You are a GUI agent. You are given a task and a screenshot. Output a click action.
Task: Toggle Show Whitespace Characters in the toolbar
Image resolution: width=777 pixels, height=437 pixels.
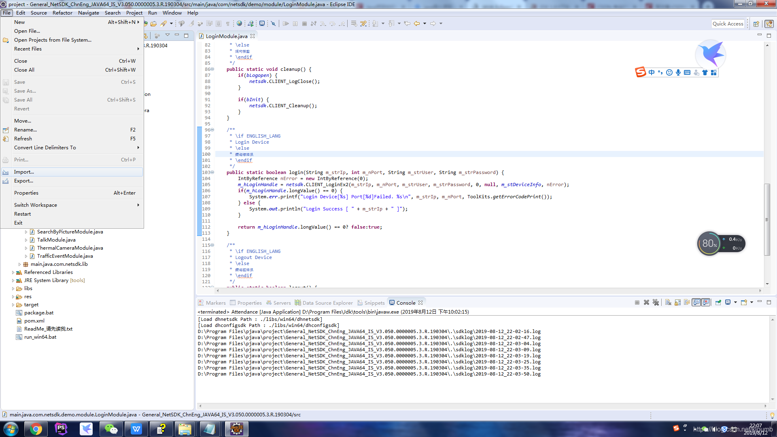pyautogui.click(x=229, y=23)
